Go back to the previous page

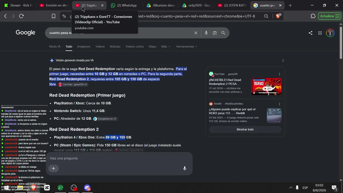(x=5, y=16)
